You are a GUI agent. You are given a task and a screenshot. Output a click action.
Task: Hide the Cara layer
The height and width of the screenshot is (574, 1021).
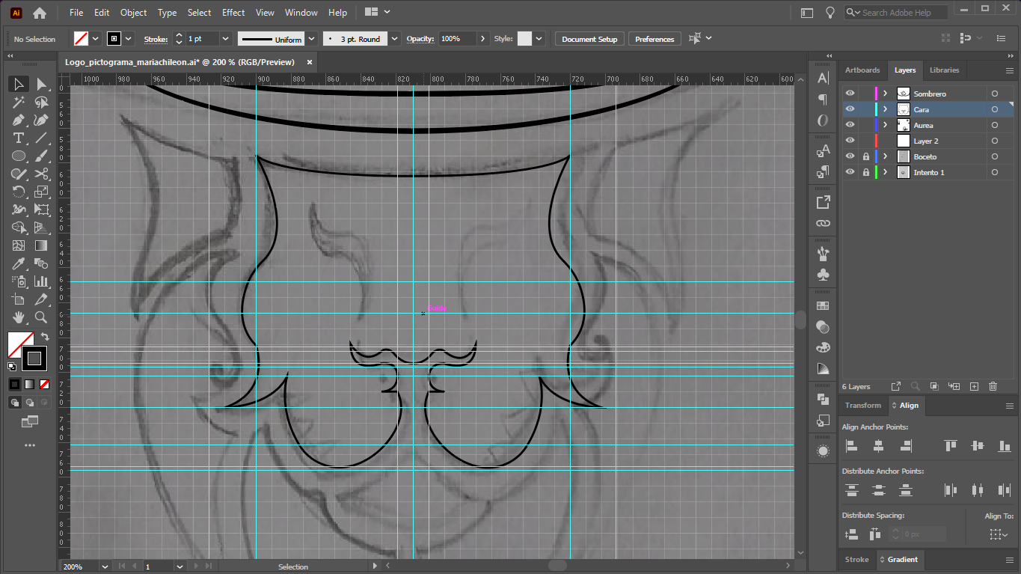coord(850,109)
